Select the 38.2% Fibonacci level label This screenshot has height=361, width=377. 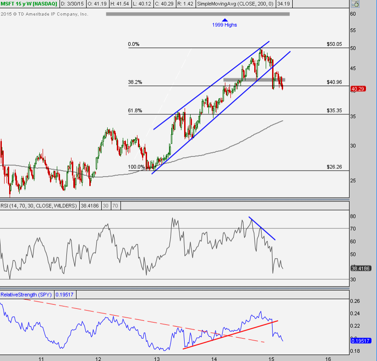click(x=135, y=82)
